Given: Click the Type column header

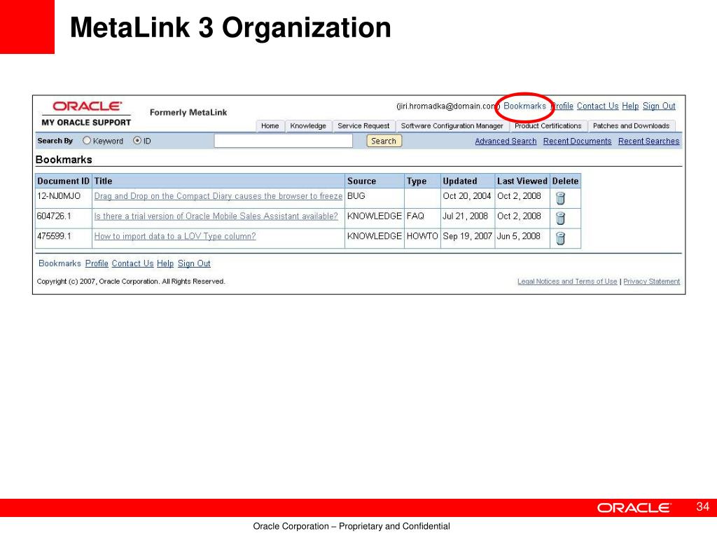Looking at the screenshot, I should tap(422, 181).
